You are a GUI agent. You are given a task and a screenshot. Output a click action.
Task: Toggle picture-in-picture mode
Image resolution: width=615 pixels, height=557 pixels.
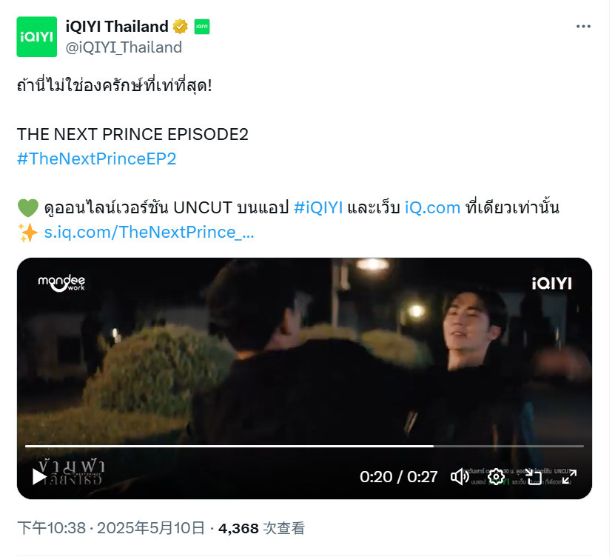click(x=533, y=476)
